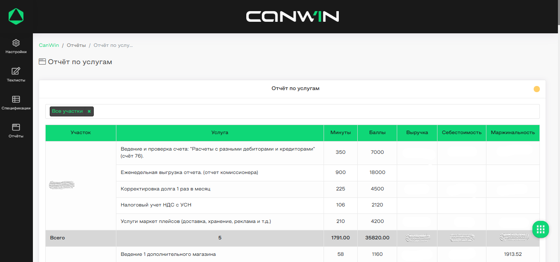Click the CANWIN header logo

[292, 16]
